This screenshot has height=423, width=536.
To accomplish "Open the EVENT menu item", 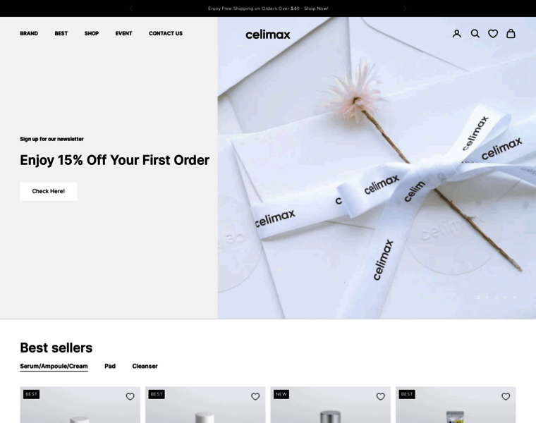I will coord(123,33).
